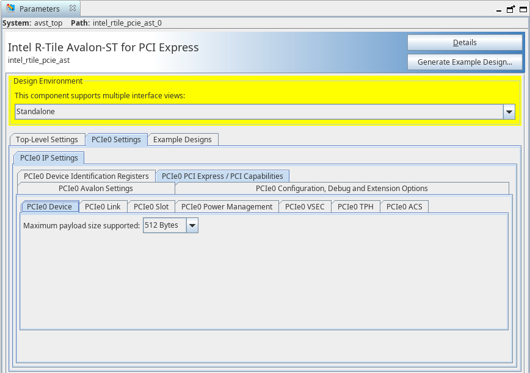Open PCIe0 Power Management tab

[227, 207]
